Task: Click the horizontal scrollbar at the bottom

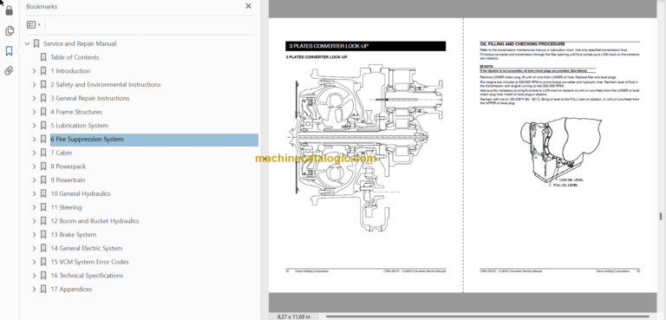Action: pos(487,317)
